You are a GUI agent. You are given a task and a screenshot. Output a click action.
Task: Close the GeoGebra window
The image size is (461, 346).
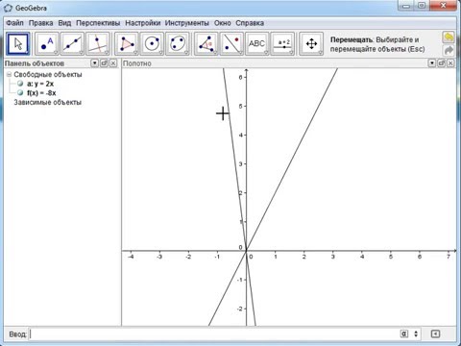(x=444, y=6)
